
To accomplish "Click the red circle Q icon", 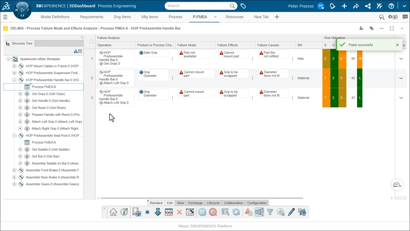I will tap(213, 212).
